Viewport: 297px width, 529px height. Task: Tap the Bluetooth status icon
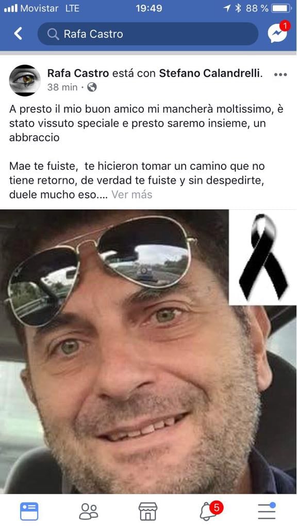click(x=238, y=8)
